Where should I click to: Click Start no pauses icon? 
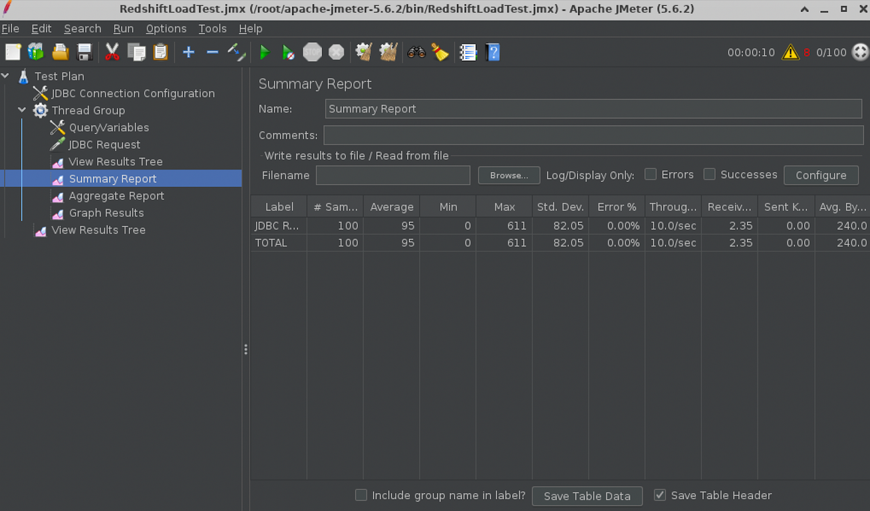tap(288, 52)
